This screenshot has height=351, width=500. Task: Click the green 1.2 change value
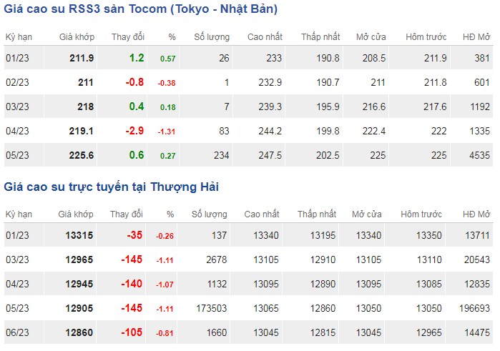coord(136,58)
